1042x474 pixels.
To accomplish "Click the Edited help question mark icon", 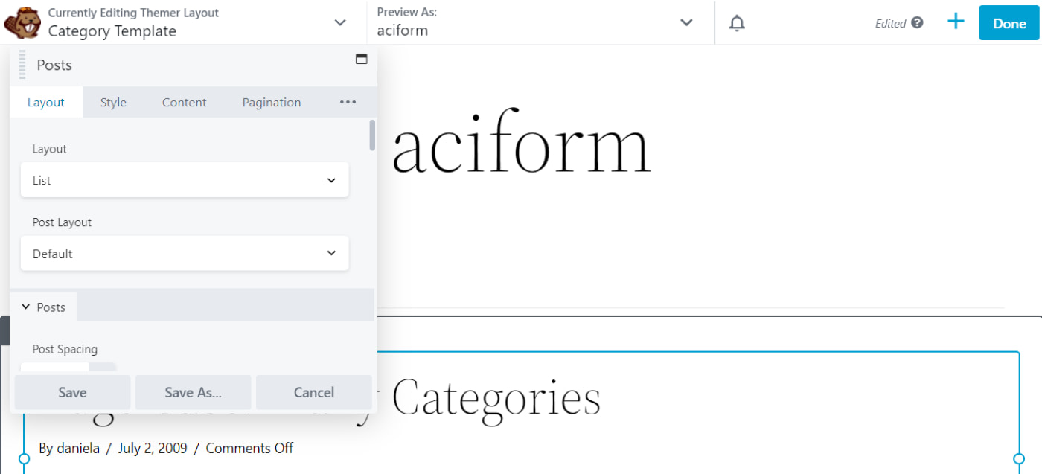I will point(917,22).
